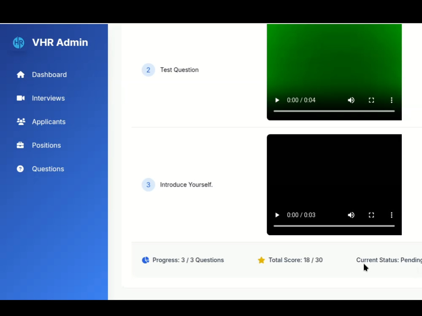Image resolution: width=422 pixels, height=316 pixels.
Task: Mute the Introduce Yourself video
Action: [351, 215]
